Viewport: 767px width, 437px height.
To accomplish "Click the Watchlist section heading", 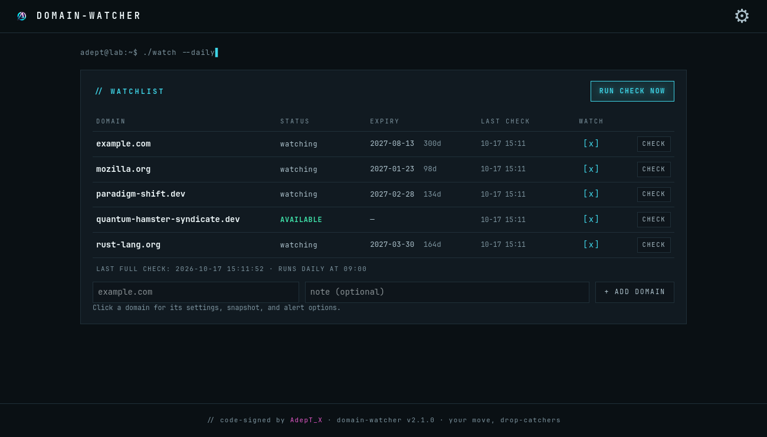I will pyautogui.click(x=130, y=92).
